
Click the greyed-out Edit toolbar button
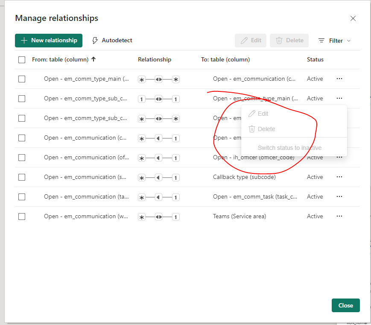(251, 41)
